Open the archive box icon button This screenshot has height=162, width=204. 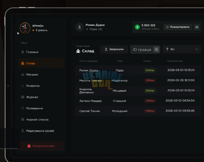(197, 27)
